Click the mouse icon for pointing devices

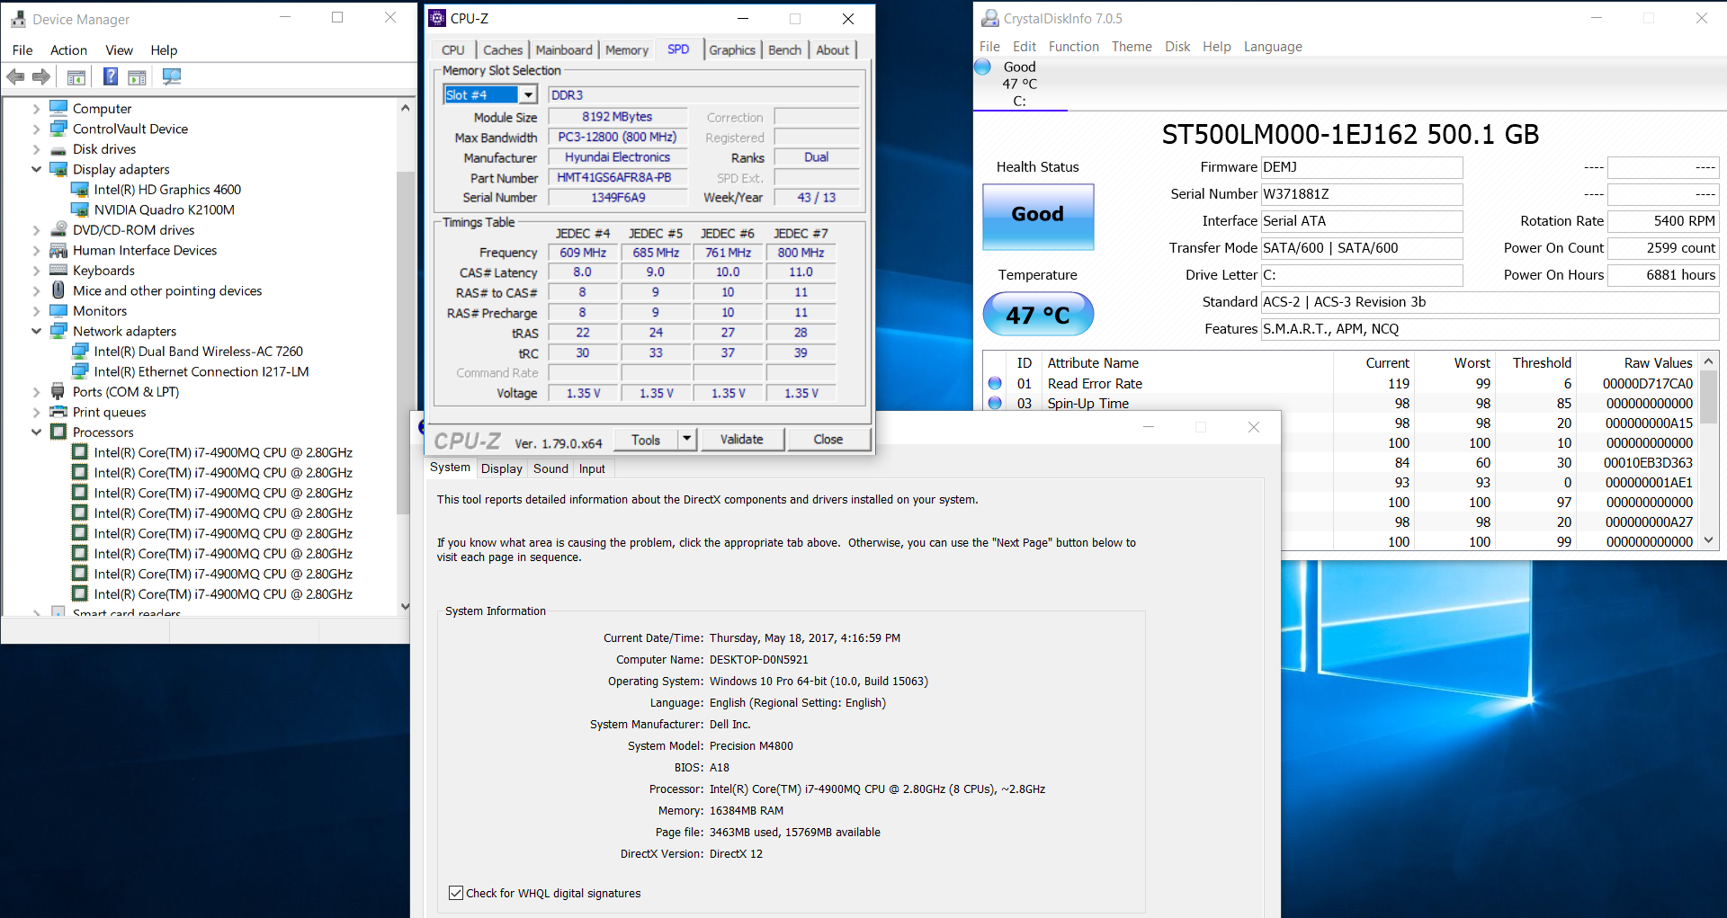pos(58,290)
